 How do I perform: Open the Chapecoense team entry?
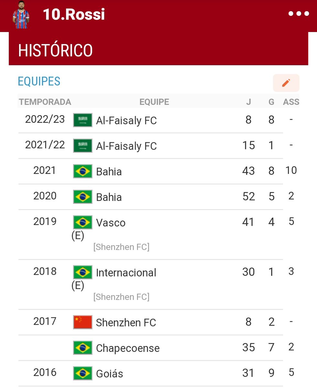[x=128, y=348]
